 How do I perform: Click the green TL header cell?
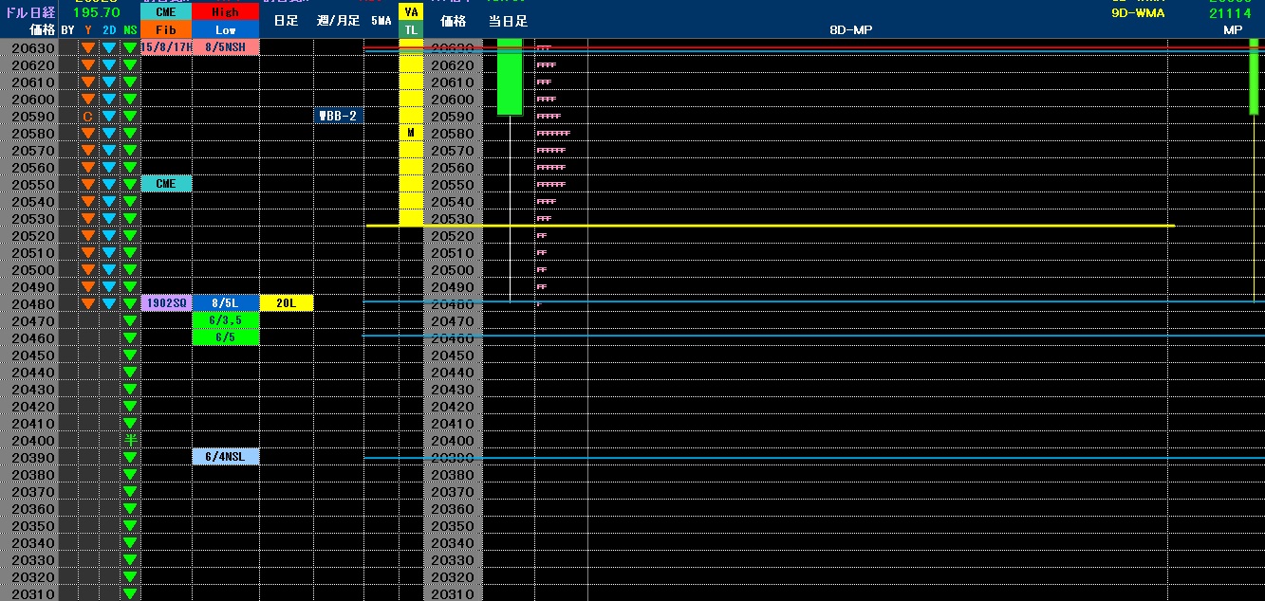[x=411, y=29]
